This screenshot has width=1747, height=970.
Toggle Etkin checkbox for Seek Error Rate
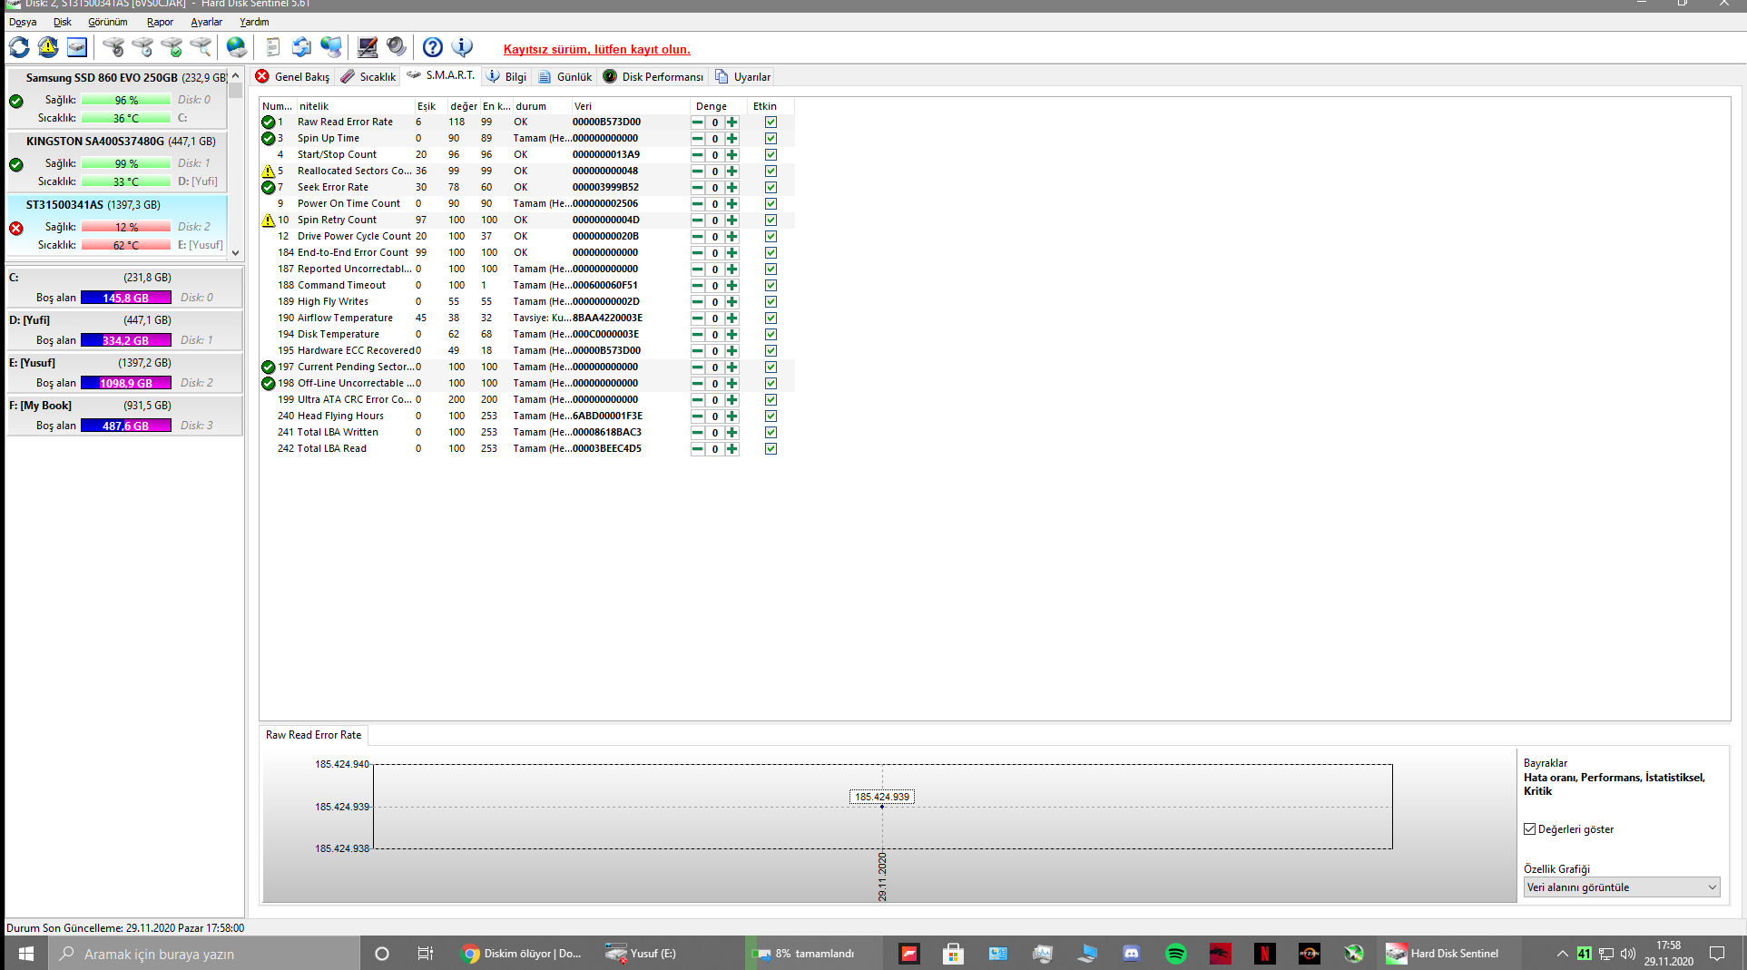click(770, 188)
